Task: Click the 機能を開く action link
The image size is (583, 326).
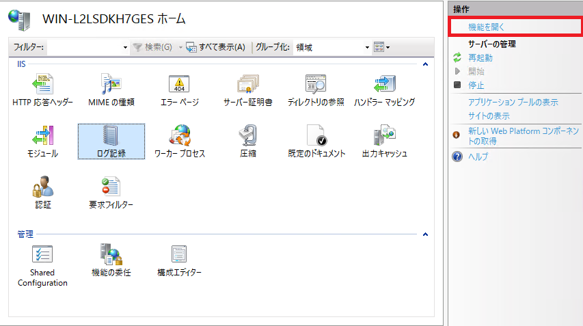Action: coord(487,27)
